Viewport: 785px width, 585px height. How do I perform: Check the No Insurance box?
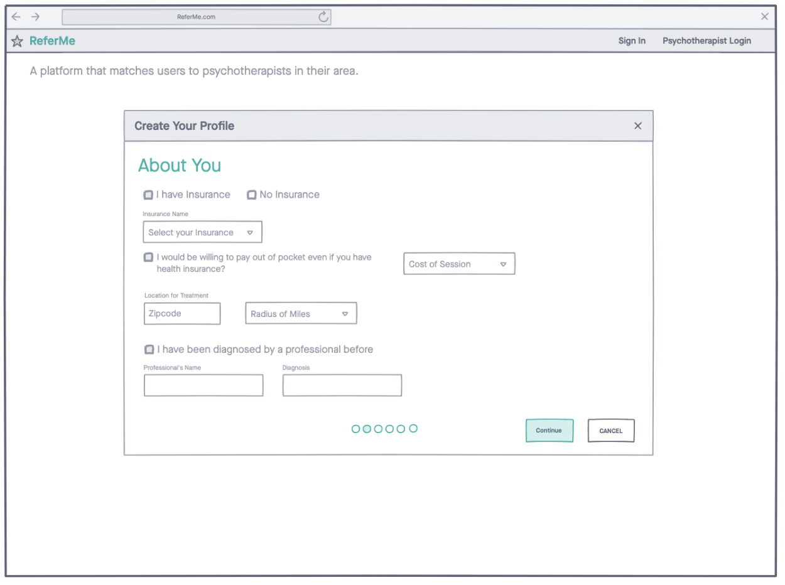coord(251,195)
